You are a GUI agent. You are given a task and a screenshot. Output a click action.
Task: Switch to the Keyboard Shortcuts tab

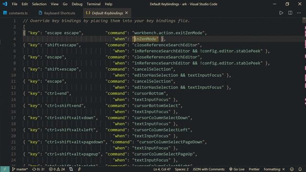57,13
